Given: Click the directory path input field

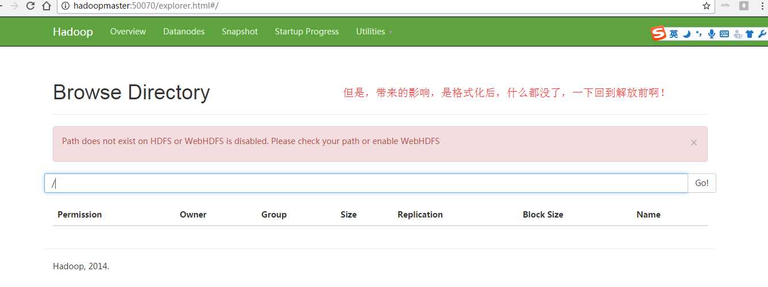Looking at the screenshot, I should (366, 183).
